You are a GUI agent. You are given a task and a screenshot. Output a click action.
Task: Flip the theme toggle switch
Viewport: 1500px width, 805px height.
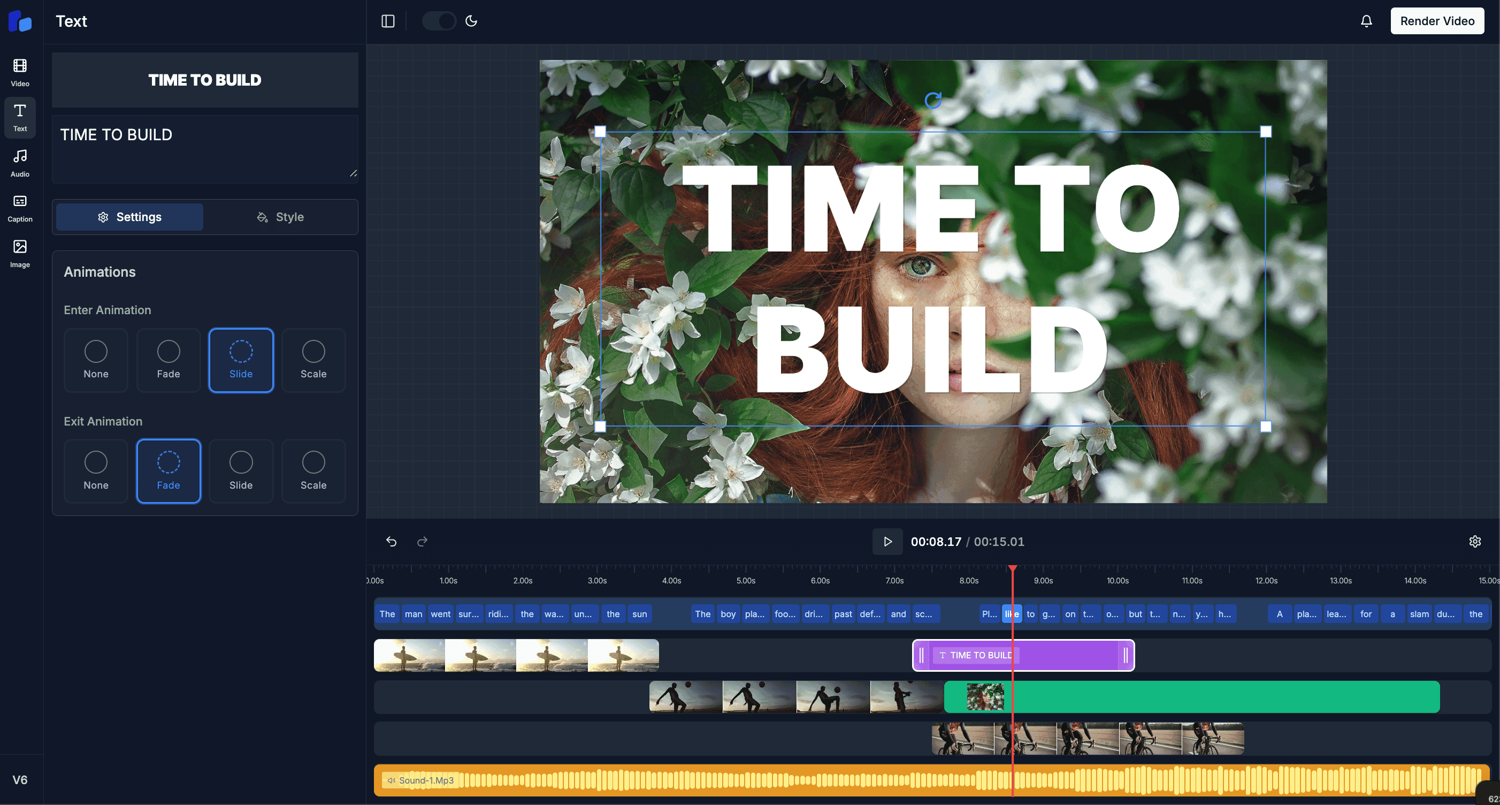(439, 20)
